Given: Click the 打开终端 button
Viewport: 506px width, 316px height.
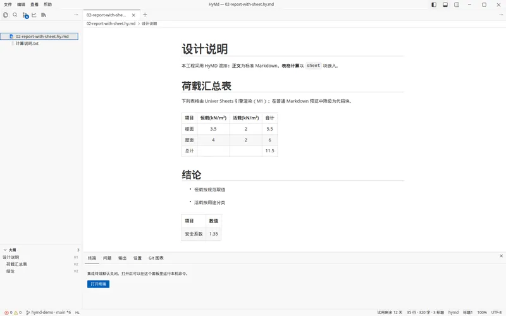Looking at the screenshot, I should 98,284.
